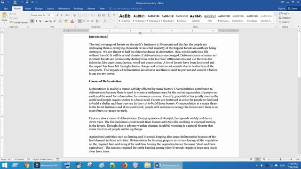Expand the Find dropdown arrow

[x=288, y=14]
